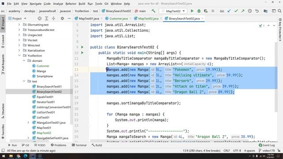Commit changes with the green checkmark
The height and width of the screenshot is (159, 283).
[x=236, y=11]
